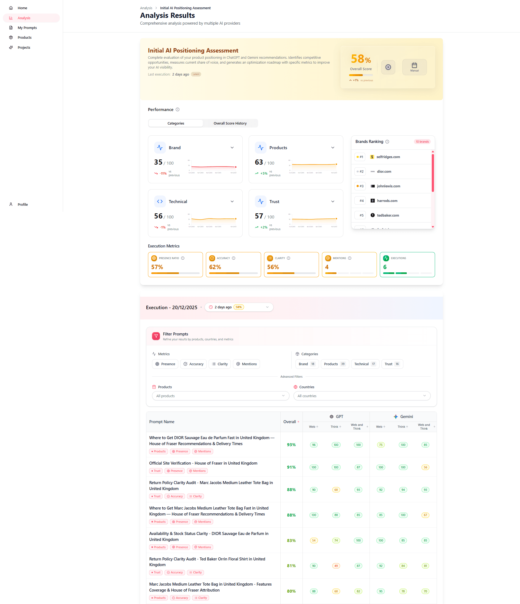Click the Filter Prompts funnel icon
The width and height of the screenshot is (520, 604).
[156, 336]
